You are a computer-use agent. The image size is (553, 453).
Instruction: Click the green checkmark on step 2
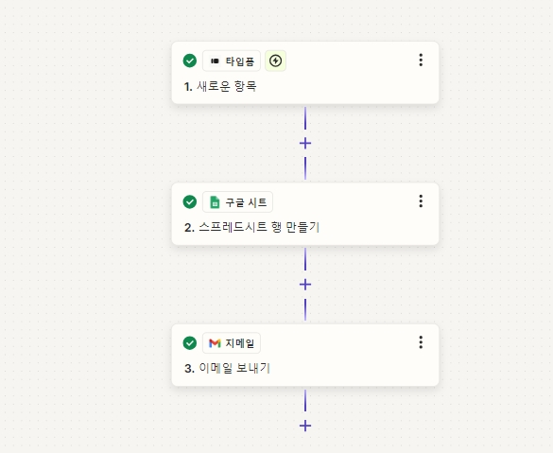click(190, 201)
